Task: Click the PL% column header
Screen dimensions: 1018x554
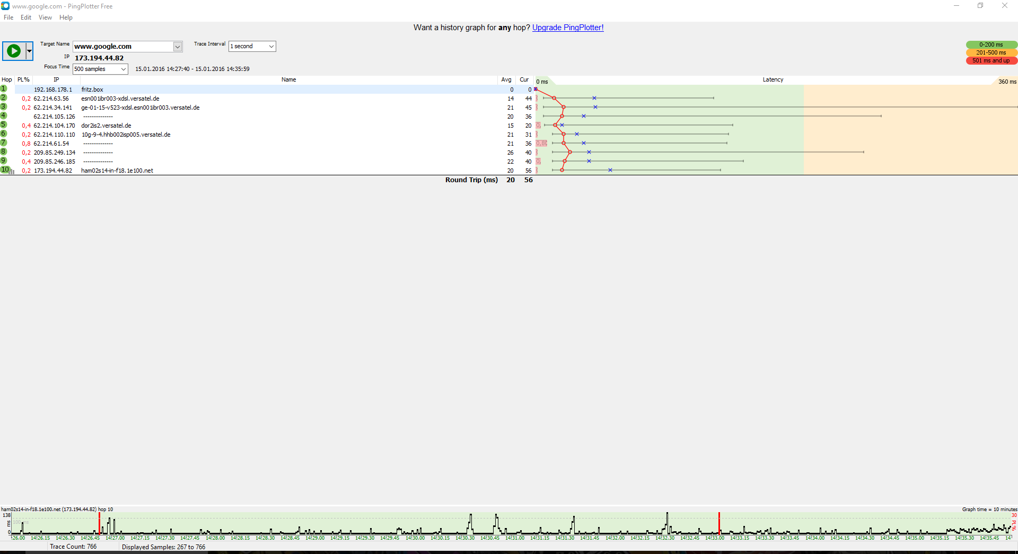Action: coord(23,79)
